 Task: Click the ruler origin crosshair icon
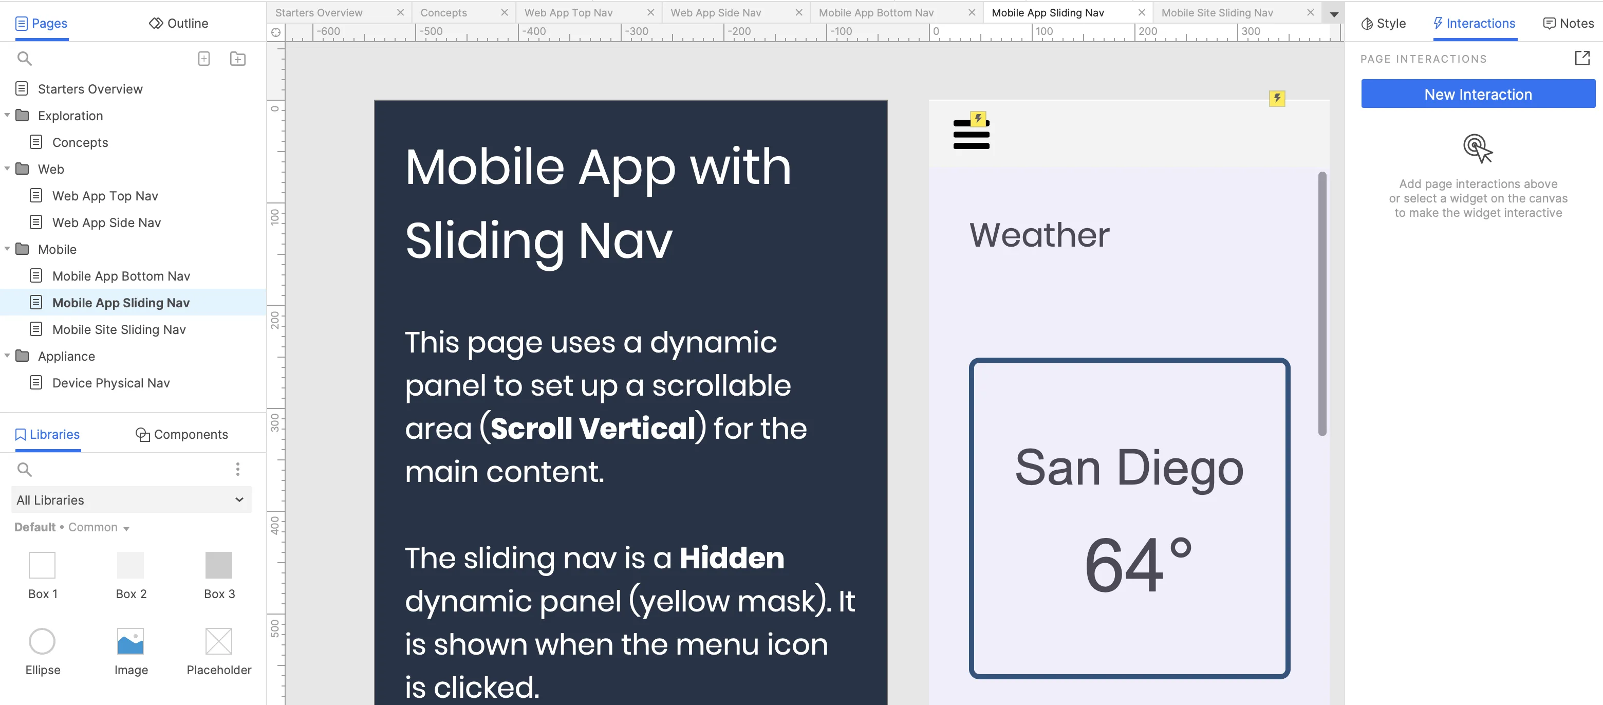pyautogui.click(x=276, y=32)
